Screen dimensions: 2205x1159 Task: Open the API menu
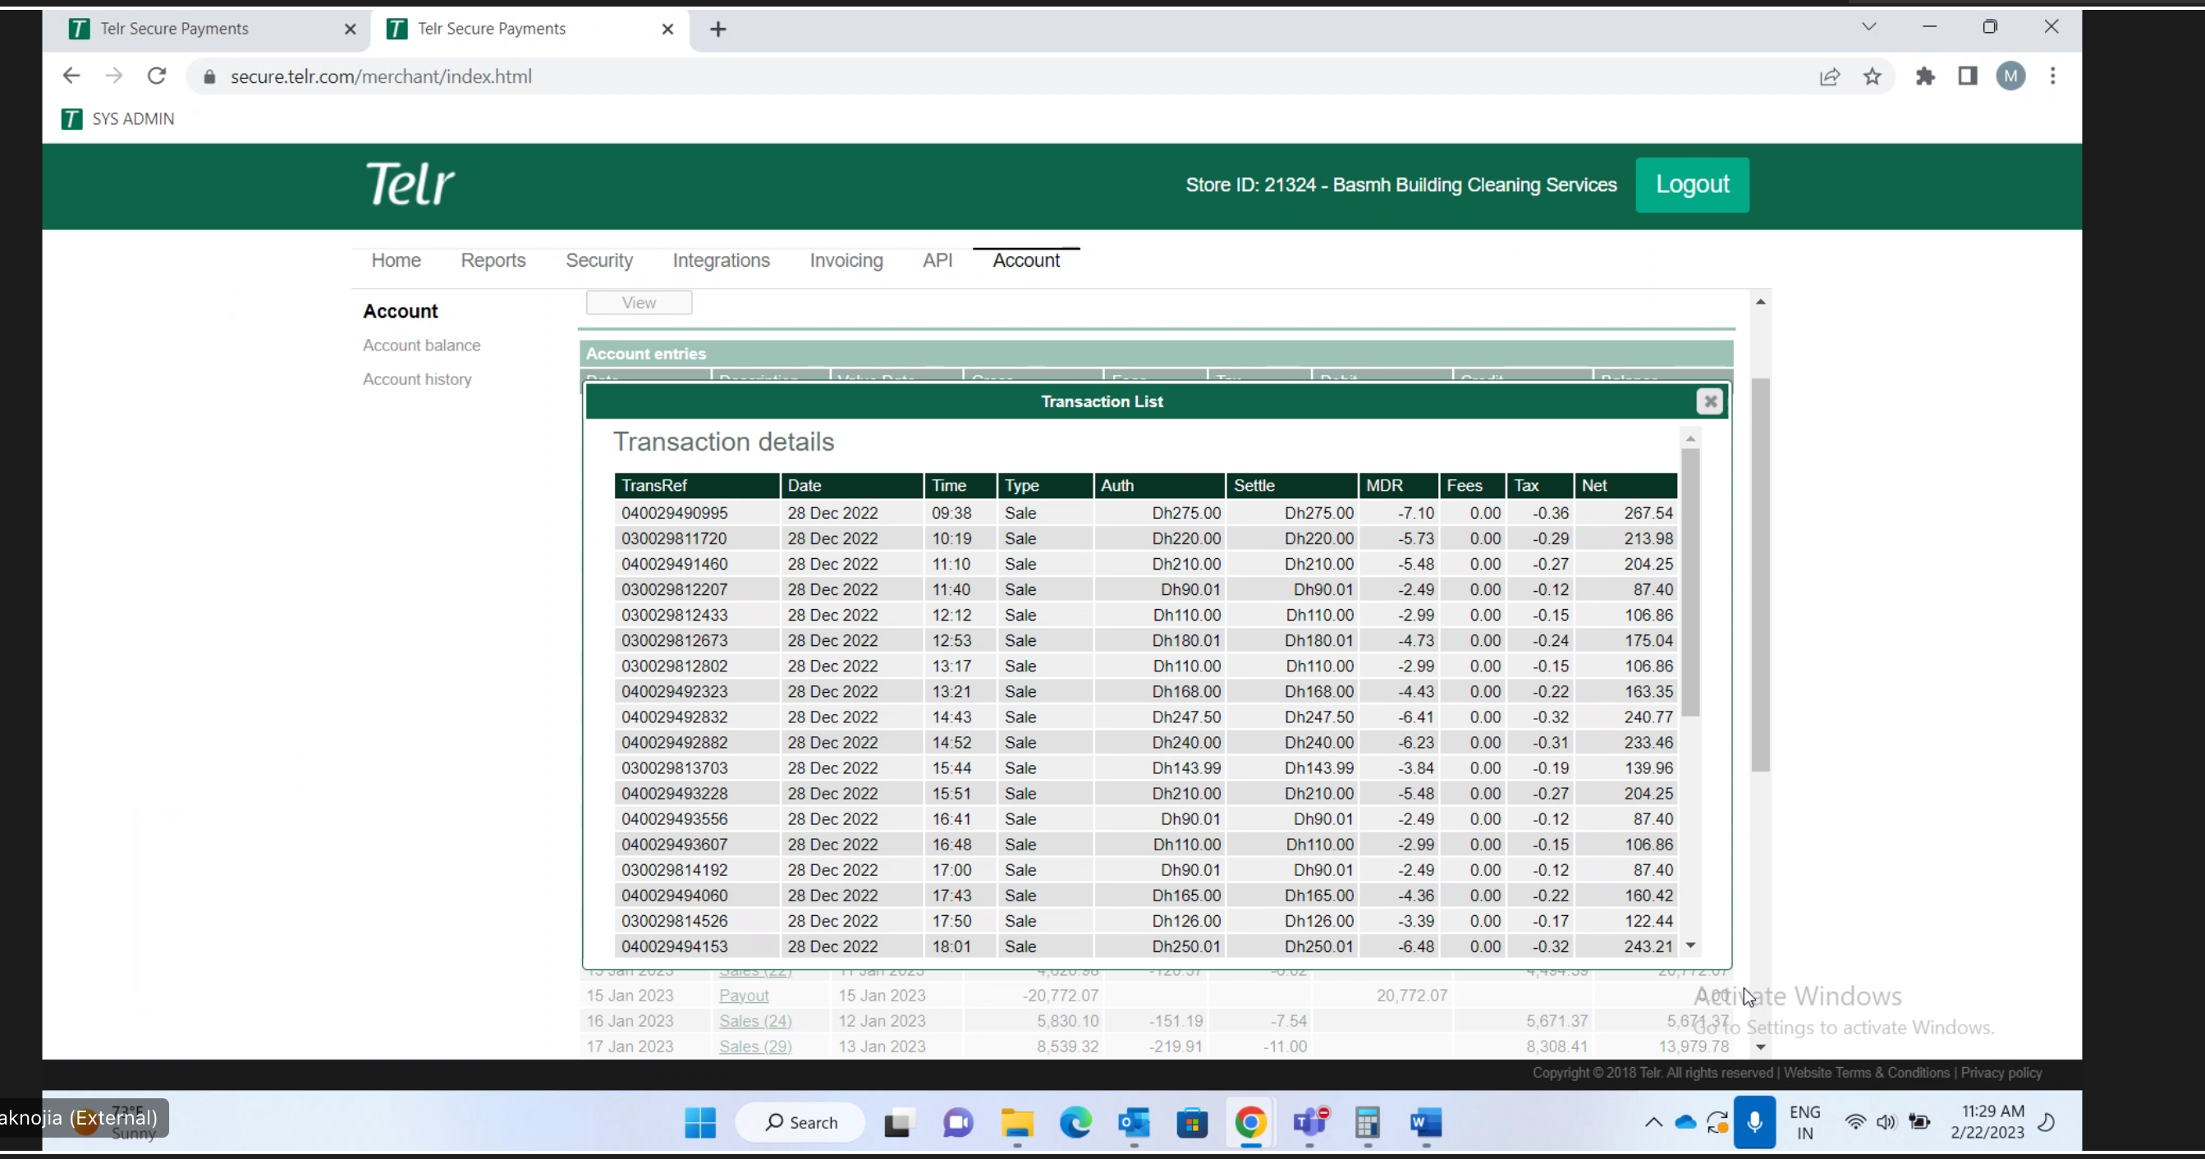pos(937,260)
